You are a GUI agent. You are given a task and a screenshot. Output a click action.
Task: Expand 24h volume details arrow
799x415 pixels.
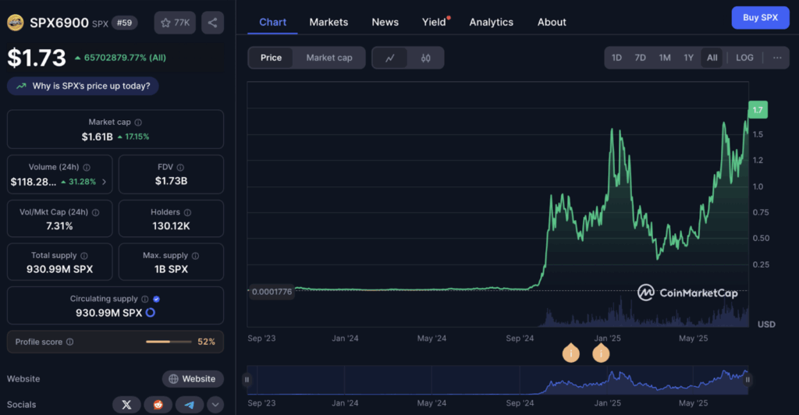tap(105, 182)
